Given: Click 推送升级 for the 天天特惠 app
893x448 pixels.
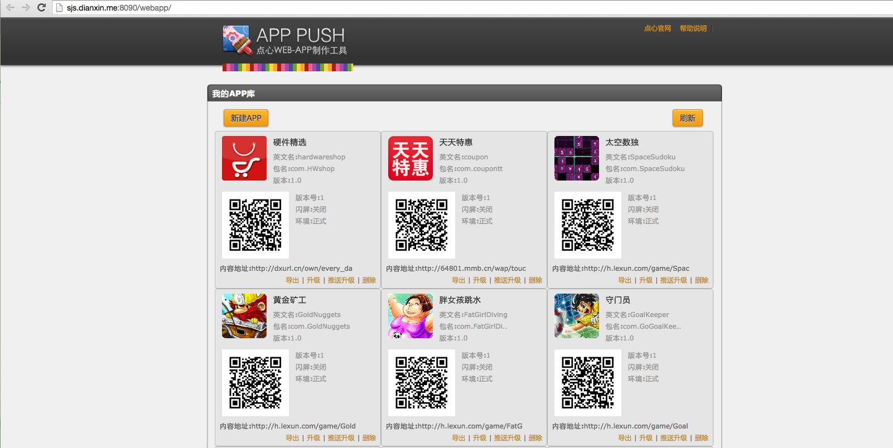Looking at the screenshot, I should (x=508, y=280).
